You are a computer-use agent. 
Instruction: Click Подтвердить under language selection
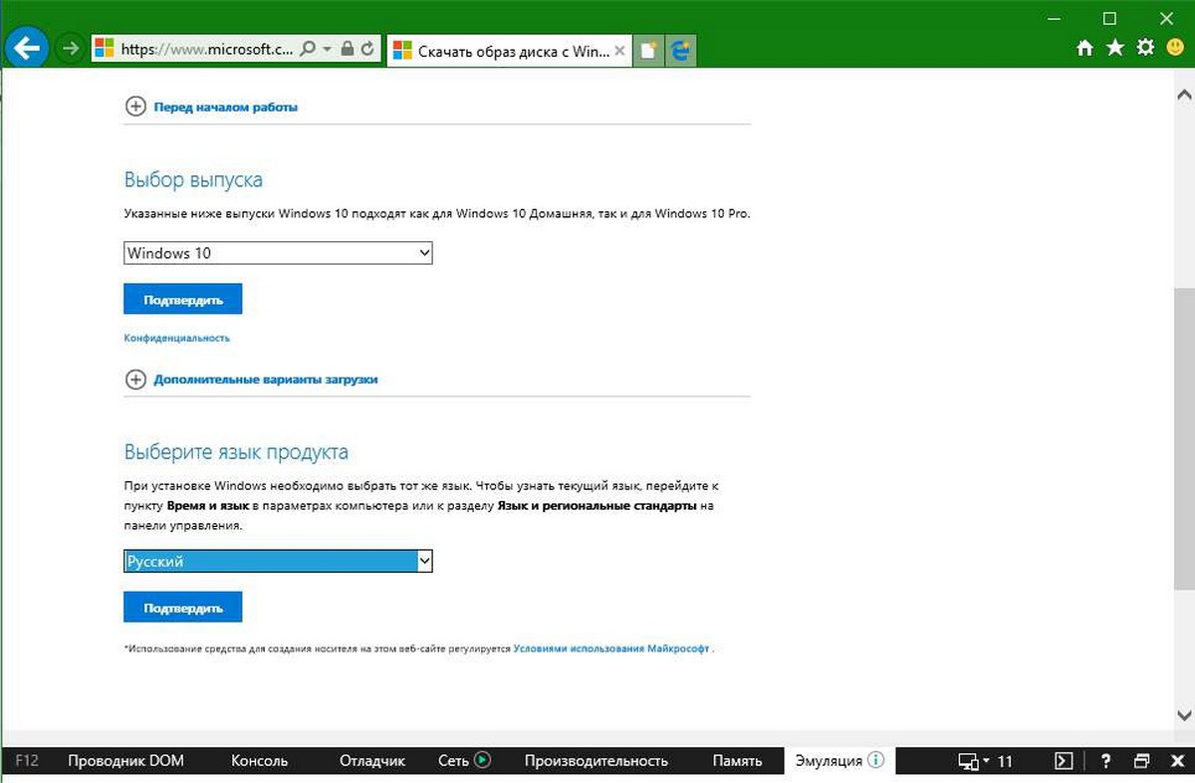[183, 607]
